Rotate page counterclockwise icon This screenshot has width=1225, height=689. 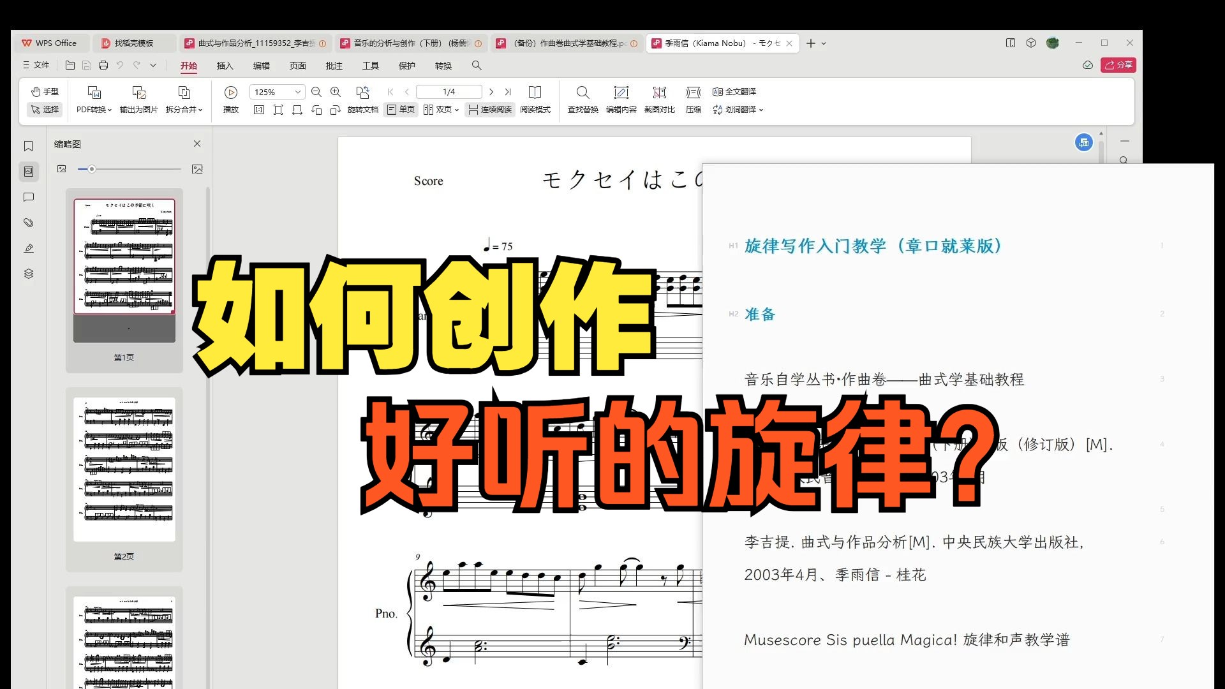[316, 110]
